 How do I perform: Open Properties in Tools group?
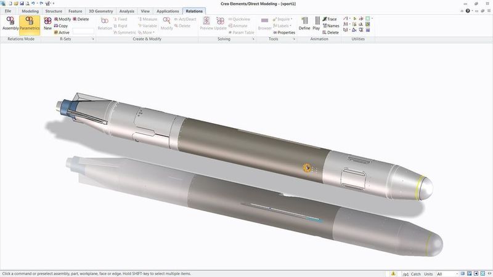point(283,33)
